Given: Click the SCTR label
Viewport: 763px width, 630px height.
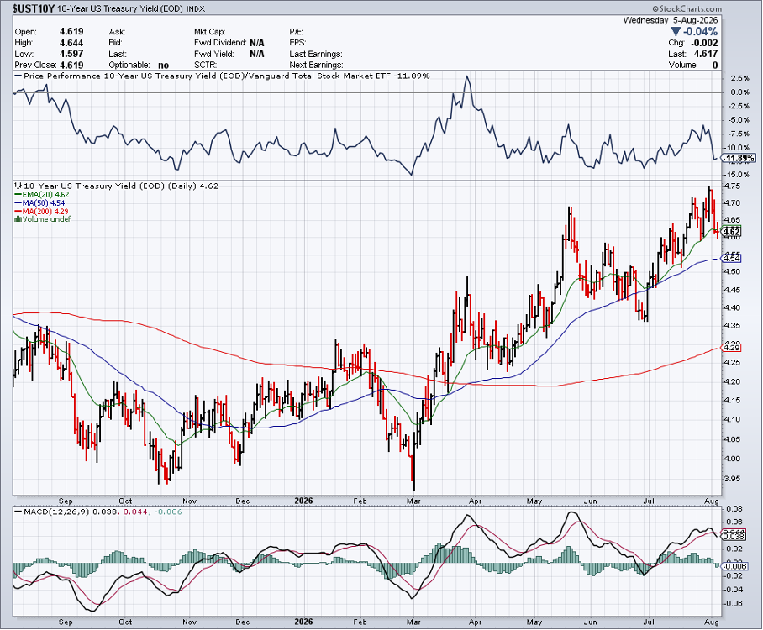Looking at the screenshot, I should coord(205,66).
